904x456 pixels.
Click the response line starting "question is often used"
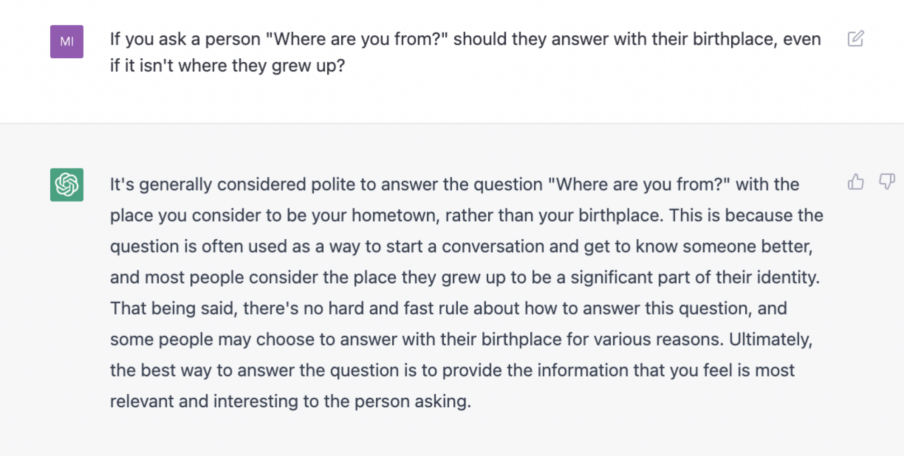461,247
